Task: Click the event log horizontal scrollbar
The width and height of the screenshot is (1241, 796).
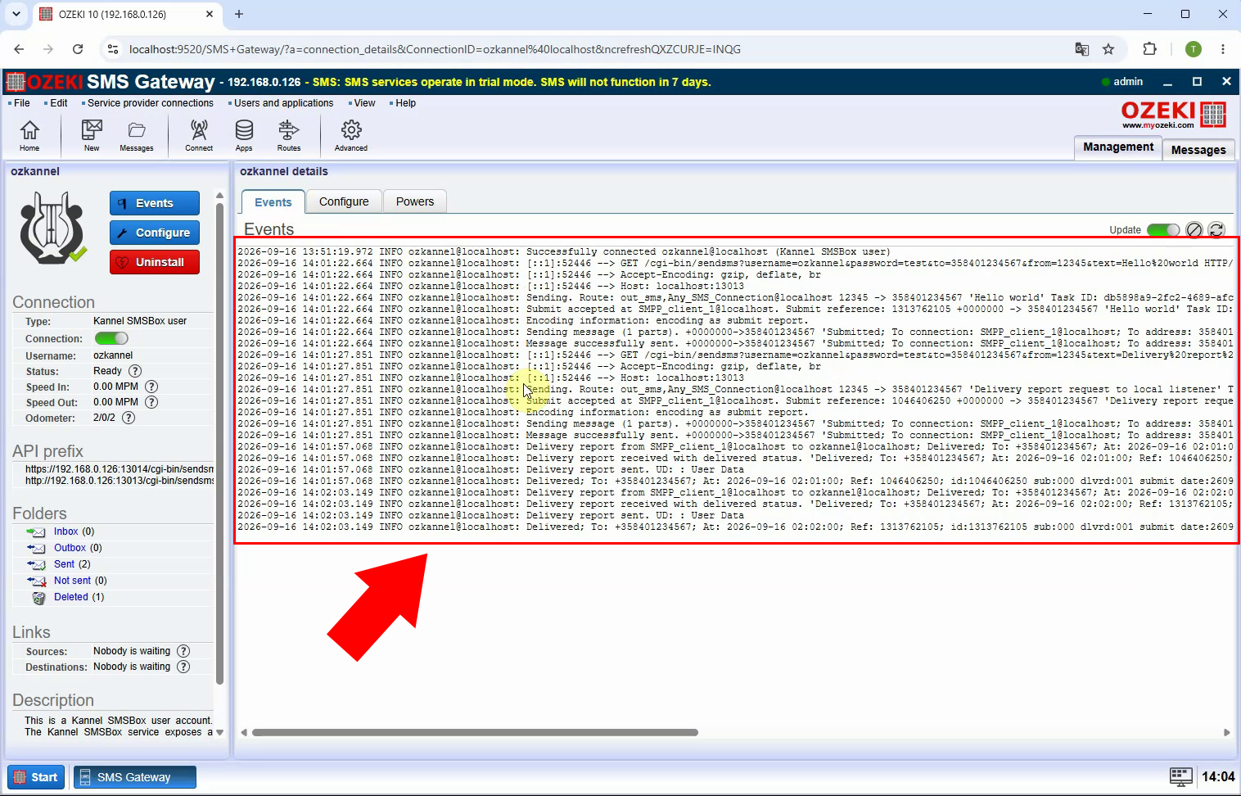Action: point(475,732)
